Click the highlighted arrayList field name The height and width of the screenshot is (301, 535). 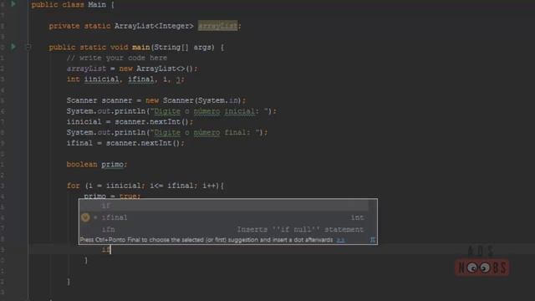coord(217,26)
